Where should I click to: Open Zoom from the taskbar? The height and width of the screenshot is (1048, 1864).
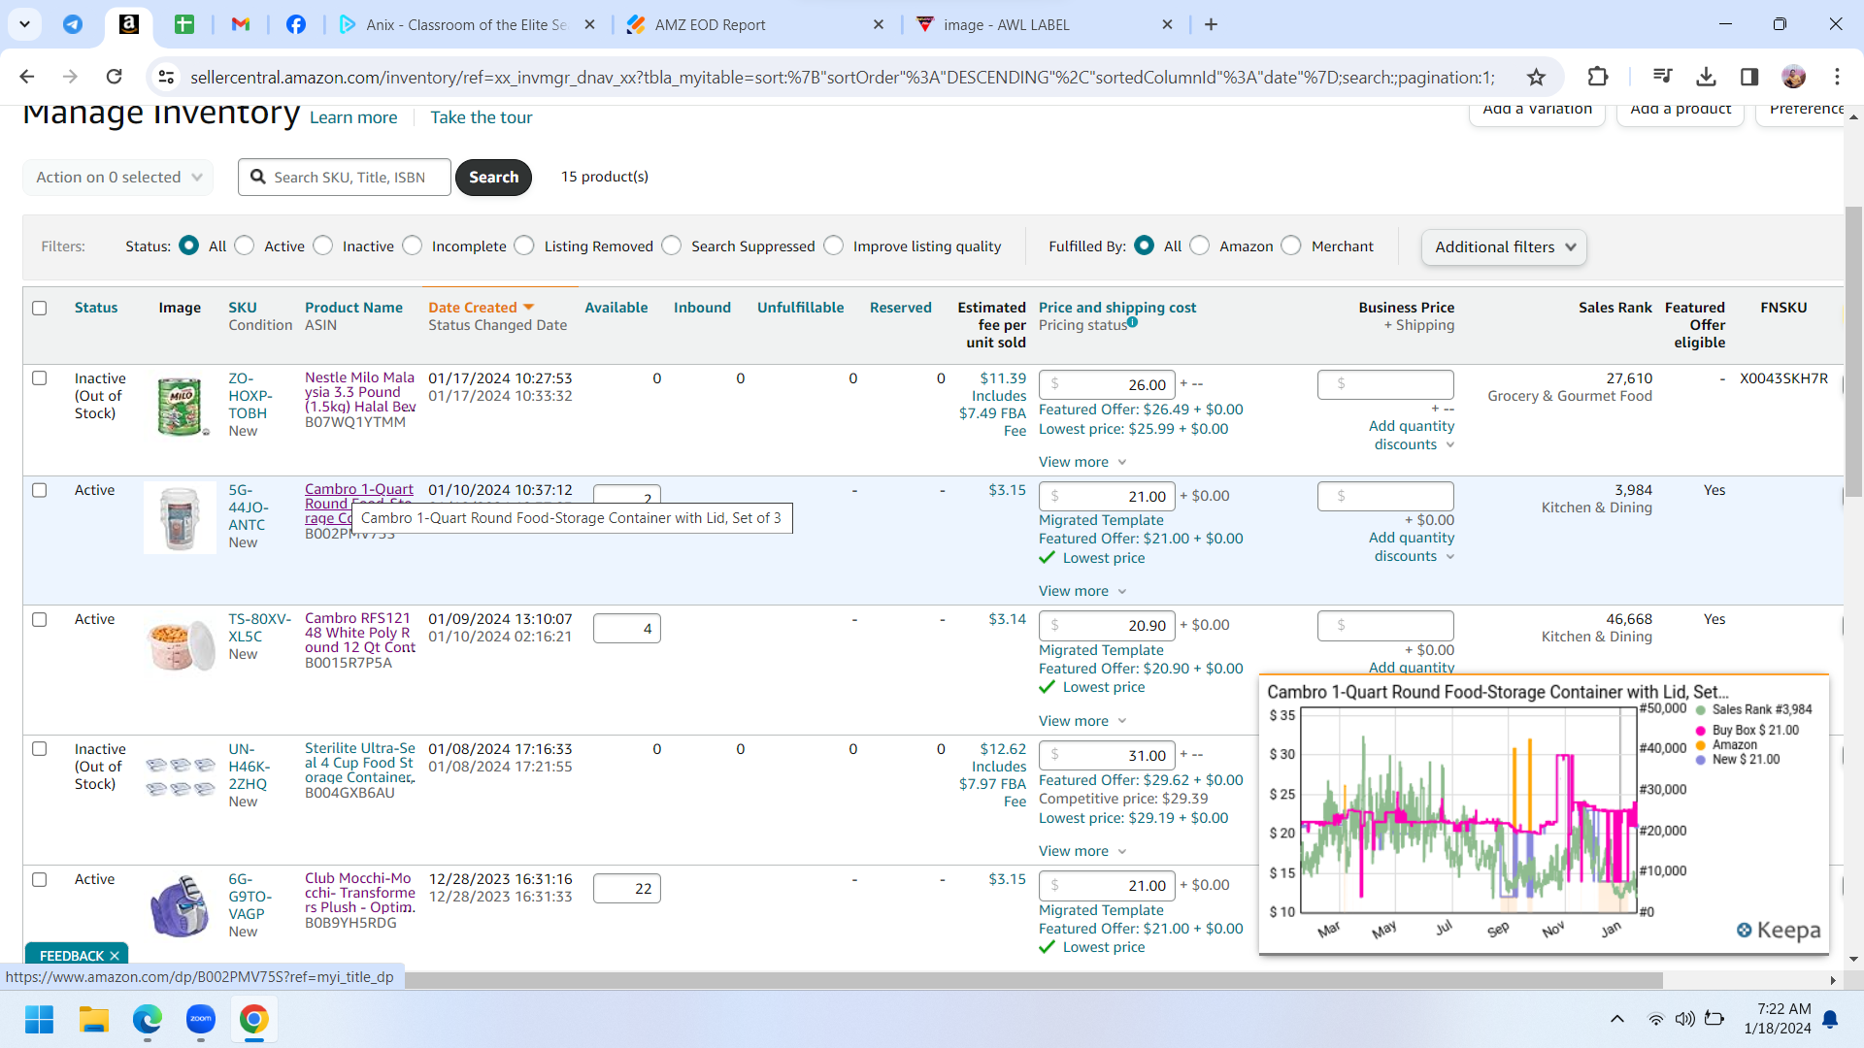[x=201, y=1019]
